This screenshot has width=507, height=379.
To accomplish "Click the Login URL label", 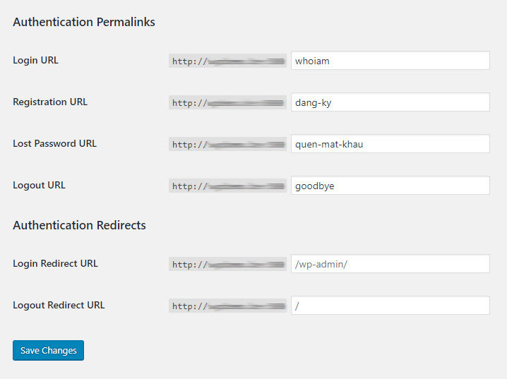I will click(35, 60).
